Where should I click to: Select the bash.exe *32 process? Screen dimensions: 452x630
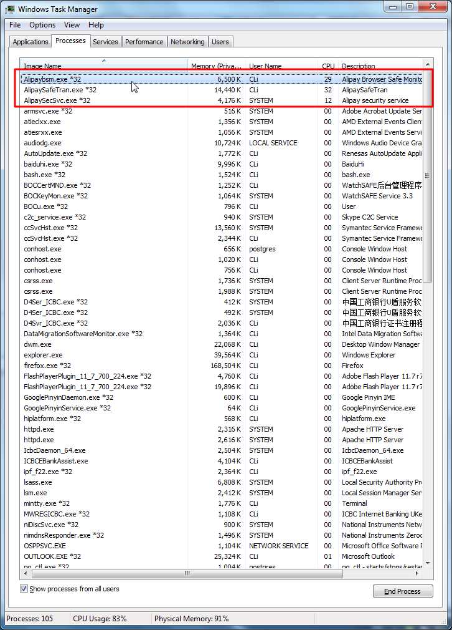[x=222, y=175]
